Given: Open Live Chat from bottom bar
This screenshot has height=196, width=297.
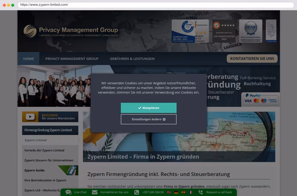Looking at the screenshot, I should click(x=80, y=192).
